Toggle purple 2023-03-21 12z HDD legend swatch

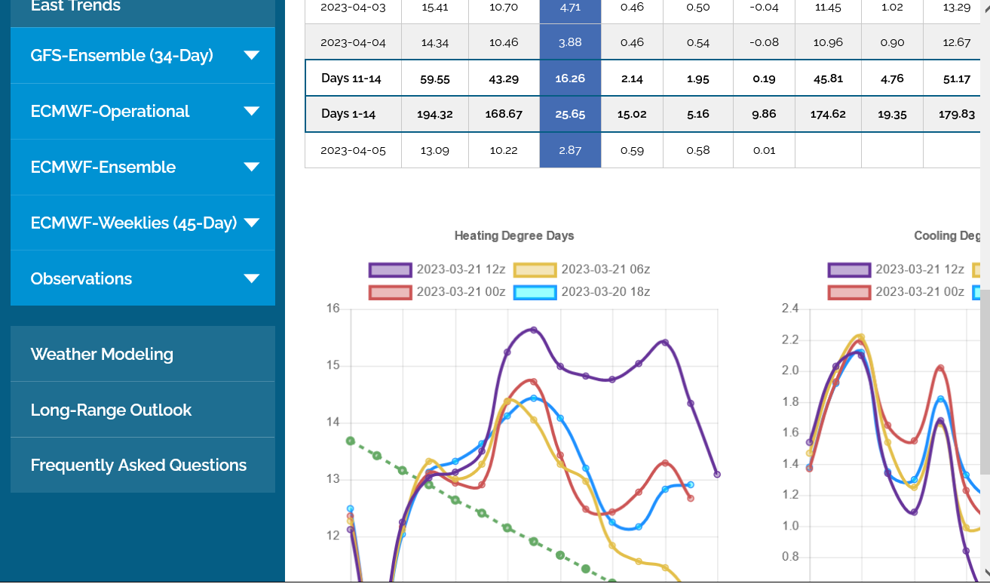pyautogui.click(x=390, y=270)
